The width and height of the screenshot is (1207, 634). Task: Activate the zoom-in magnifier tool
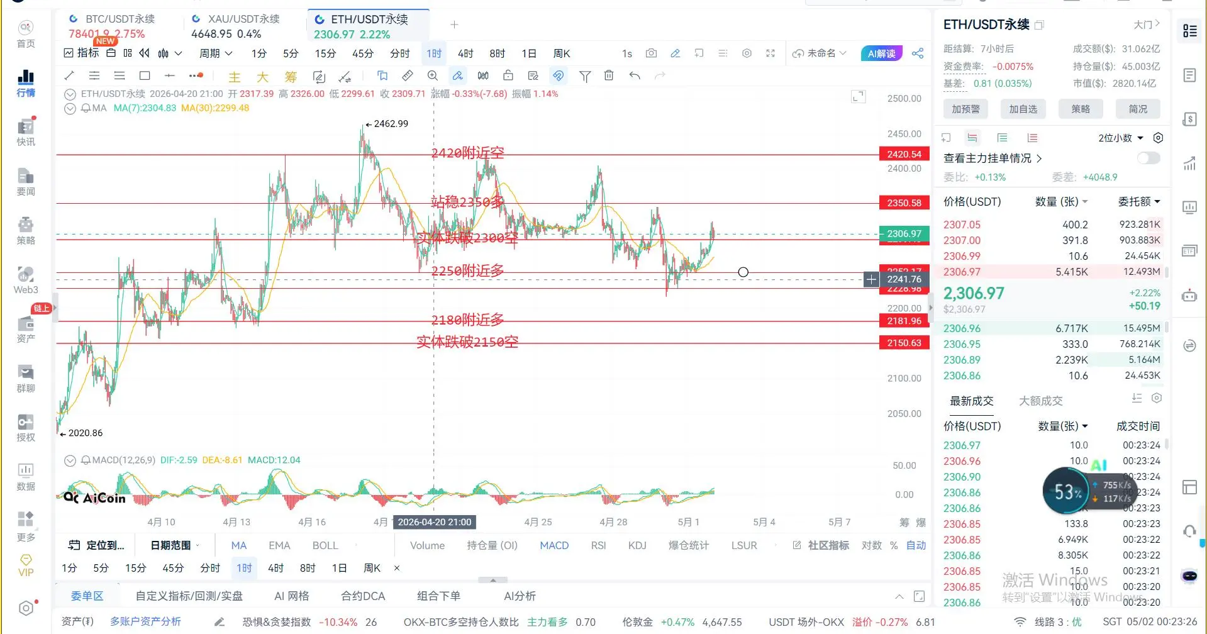pyautogui.click(x=433, y=76)
